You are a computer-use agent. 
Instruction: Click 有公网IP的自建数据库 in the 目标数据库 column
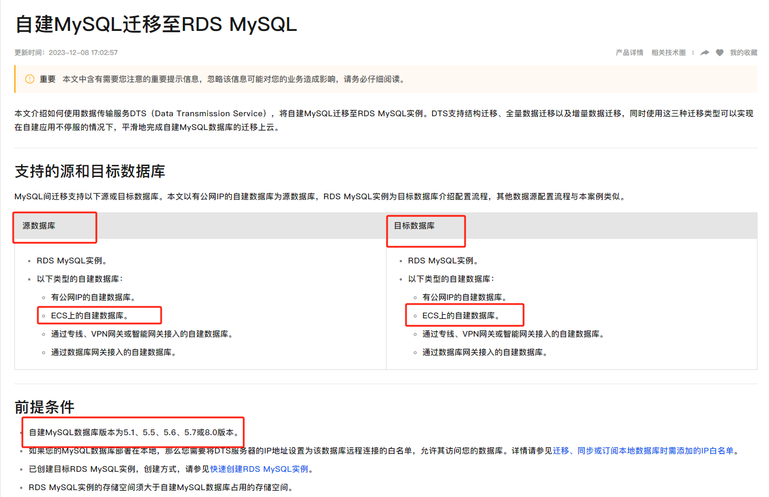[x=464, y=297]
